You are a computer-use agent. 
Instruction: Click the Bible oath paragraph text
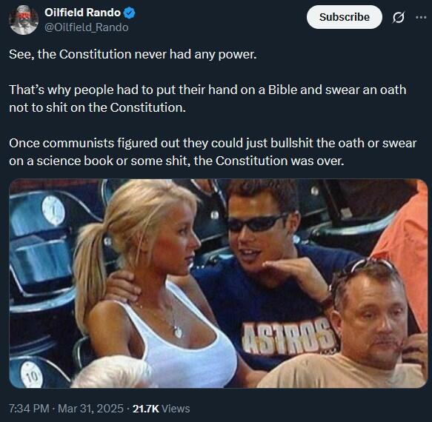207,98
